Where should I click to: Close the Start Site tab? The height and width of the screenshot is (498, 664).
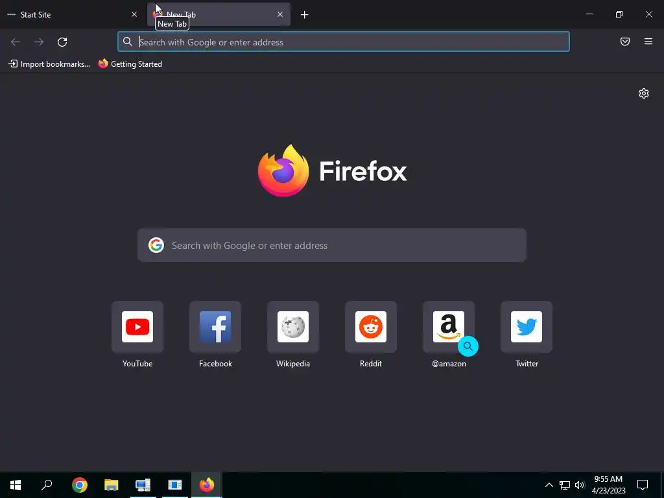click(134, 14)
